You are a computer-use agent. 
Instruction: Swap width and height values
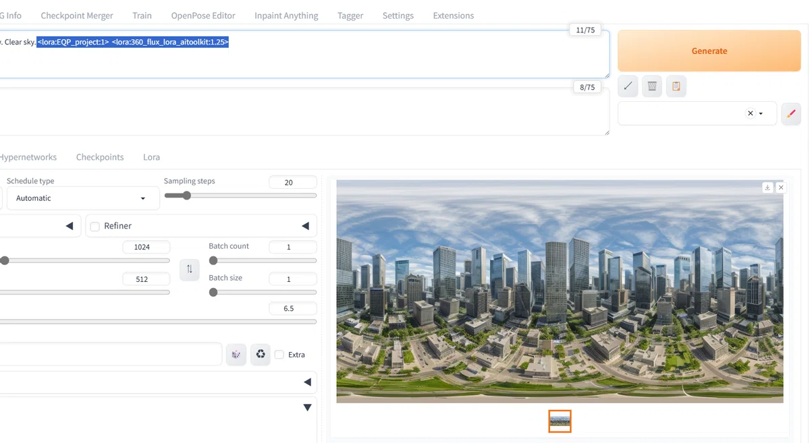pos(190,268)
